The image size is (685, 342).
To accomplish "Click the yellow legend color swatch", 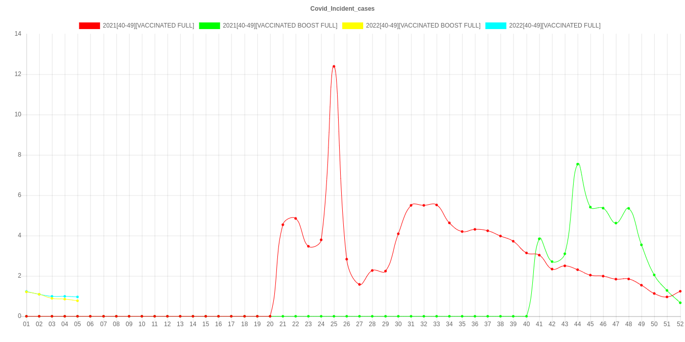I will [352, 26].
